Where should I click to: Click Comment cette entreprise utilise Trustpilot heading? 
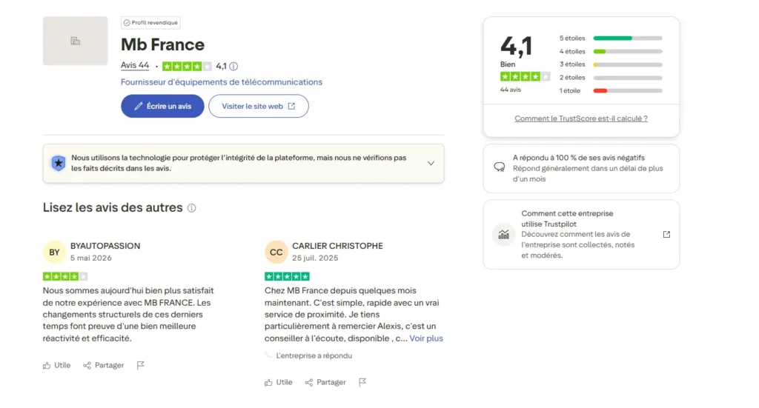tap(567, 218)
